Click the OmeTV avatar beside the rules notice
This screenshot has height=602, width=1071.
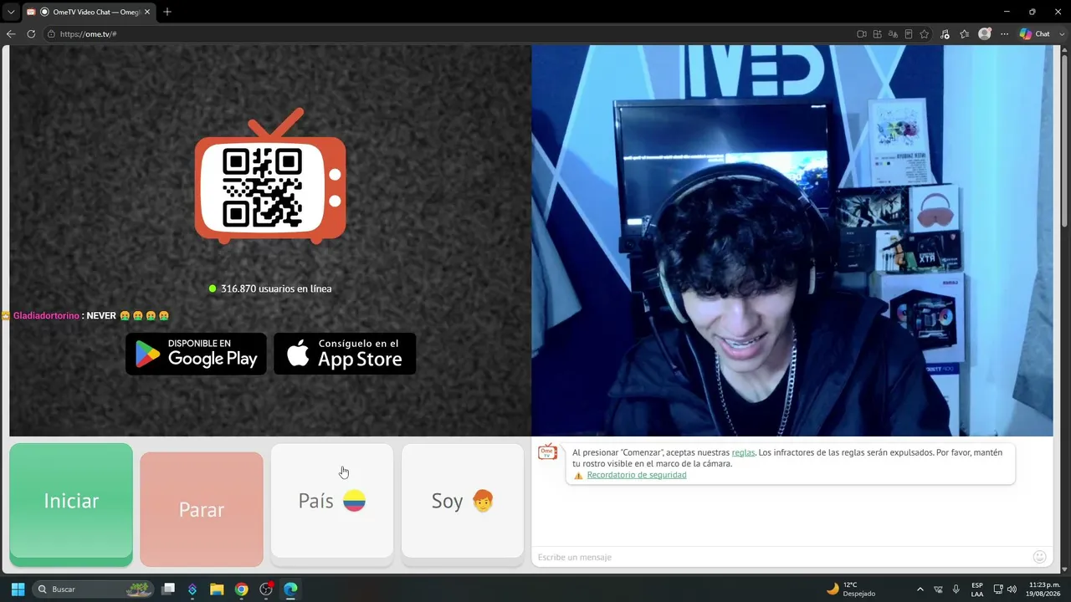tap(547, 452)
